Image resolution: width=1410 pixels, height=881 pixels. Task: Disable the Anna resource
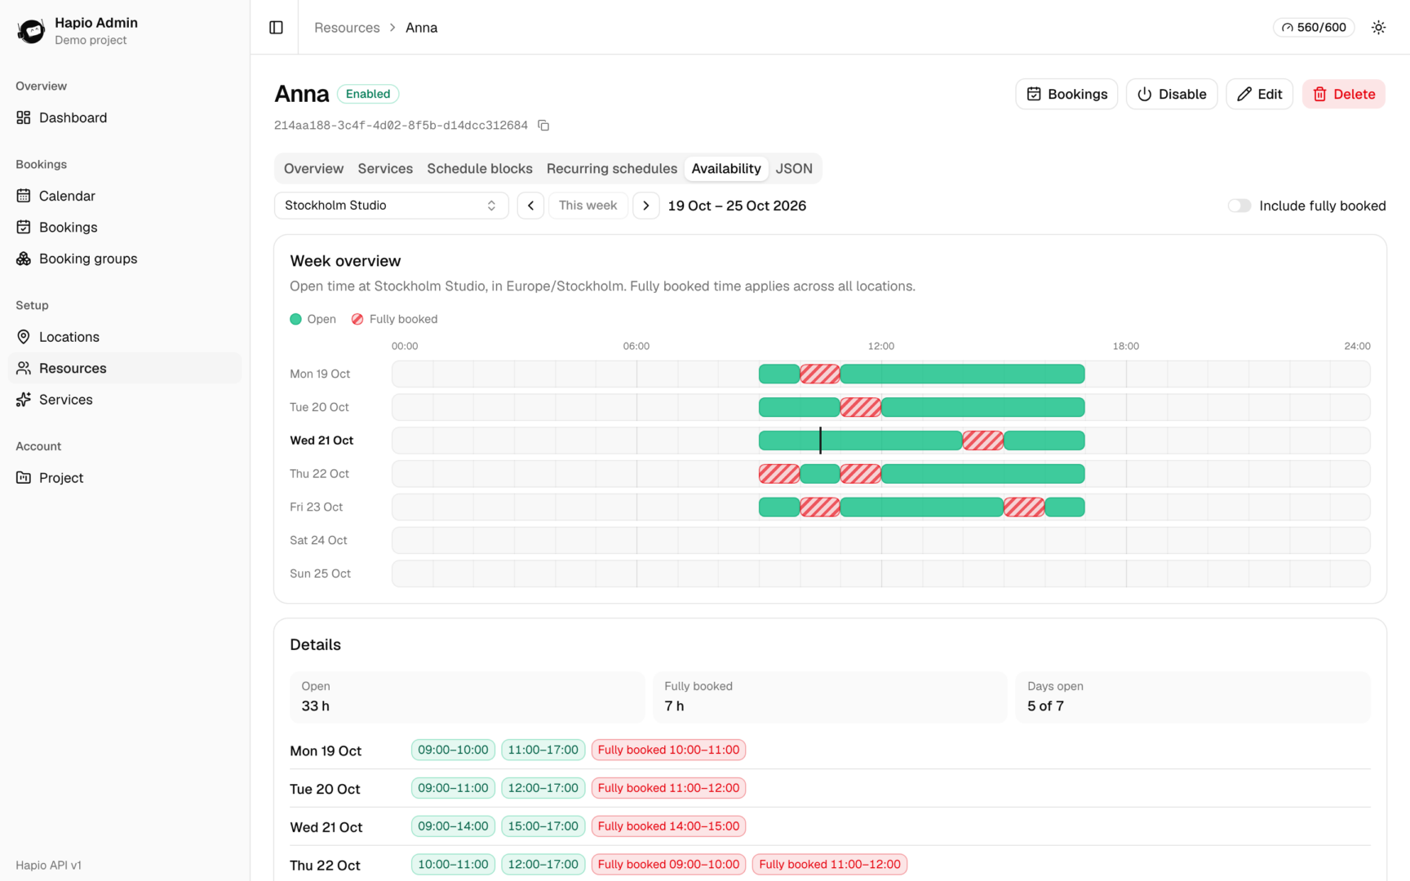(1172, 94)
